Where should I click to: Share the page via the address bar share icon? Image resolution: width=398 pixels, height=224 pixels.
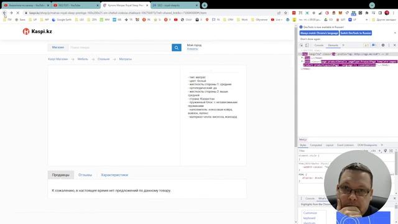click(279, 12)
